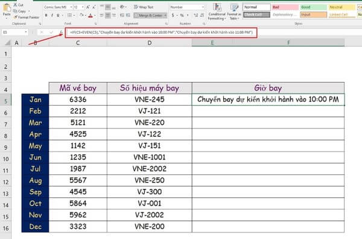
Task: Open Alignment dialog launcher
Action: tap(167, 24)
